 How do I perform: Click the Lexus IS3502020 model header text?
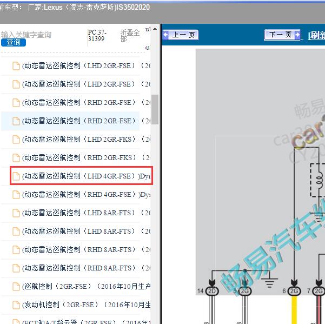pos(89,8)
